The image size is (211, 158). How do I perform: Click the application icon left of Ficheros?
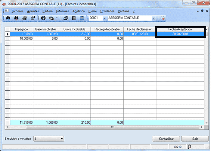pyautogui.click(x=7, y=11)
